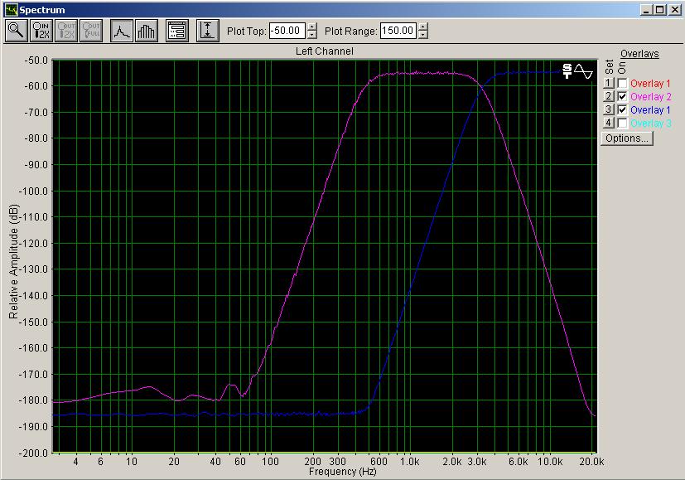Screen dimensions: 685x480
Task: Select the magnifier zoom tool
Action: 17,31
